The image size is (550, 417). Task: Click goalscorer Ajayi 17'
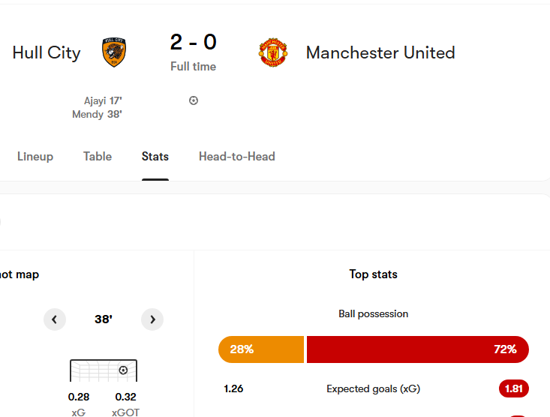(103, 101)
